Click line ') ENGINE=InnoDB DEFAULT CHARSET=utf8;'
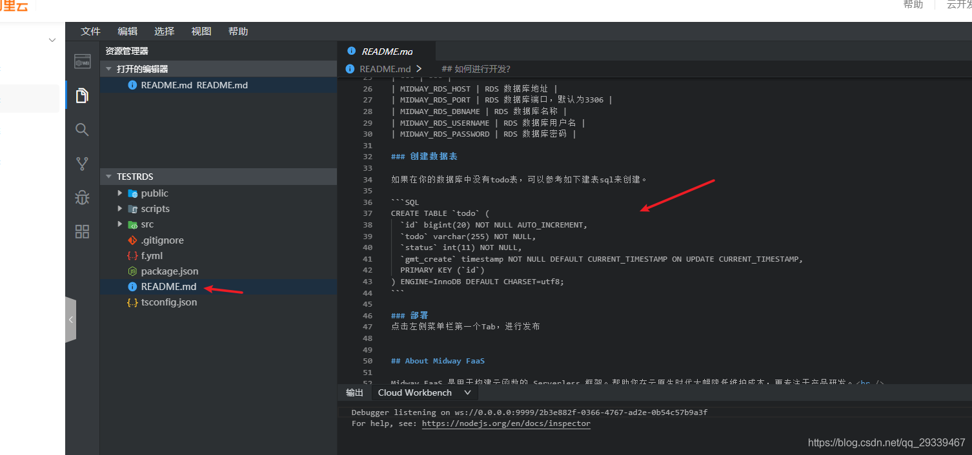This screenshot has height=455, width=972. [478, 282]
